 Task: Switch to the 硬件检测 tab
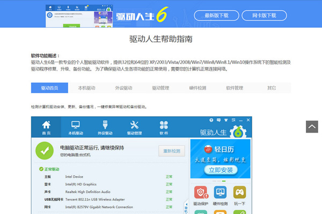[197, 88]
